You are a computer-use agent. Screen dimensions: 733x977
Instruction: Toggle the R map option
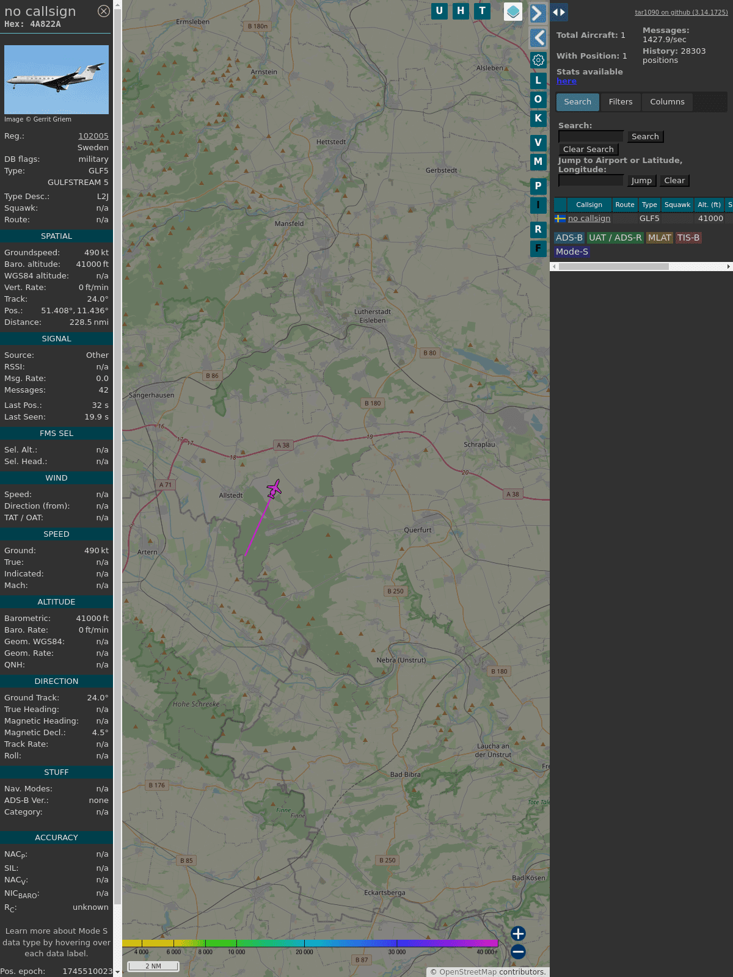point(538,230)
